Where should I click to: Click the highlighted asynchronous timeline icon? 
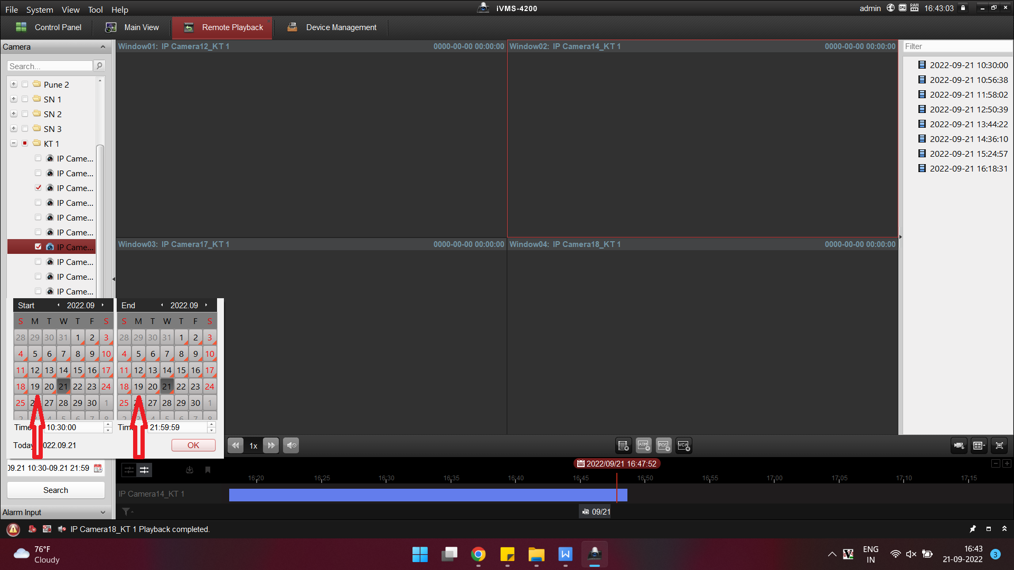144,470
